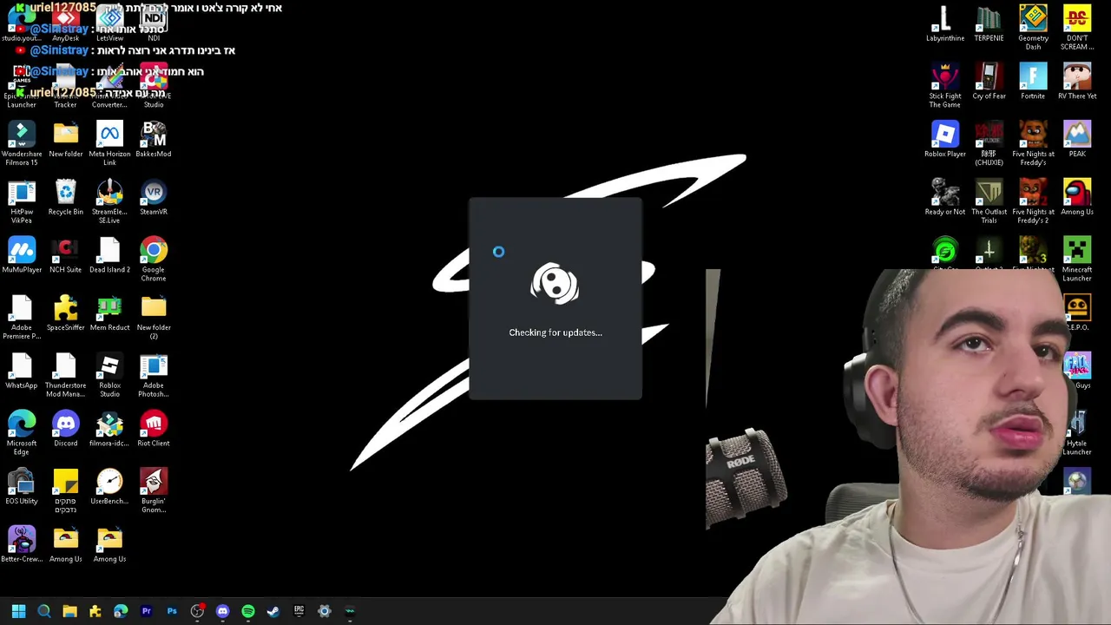
Task: Open SpaceSniffer desktop shortcut
Action: pyautogui.click(x=66, y=312)
